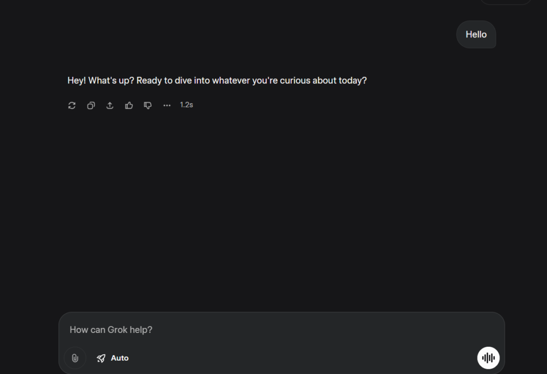Click the word 'today?' ending Grok's reply
The image size is (547, 374).
353,81
